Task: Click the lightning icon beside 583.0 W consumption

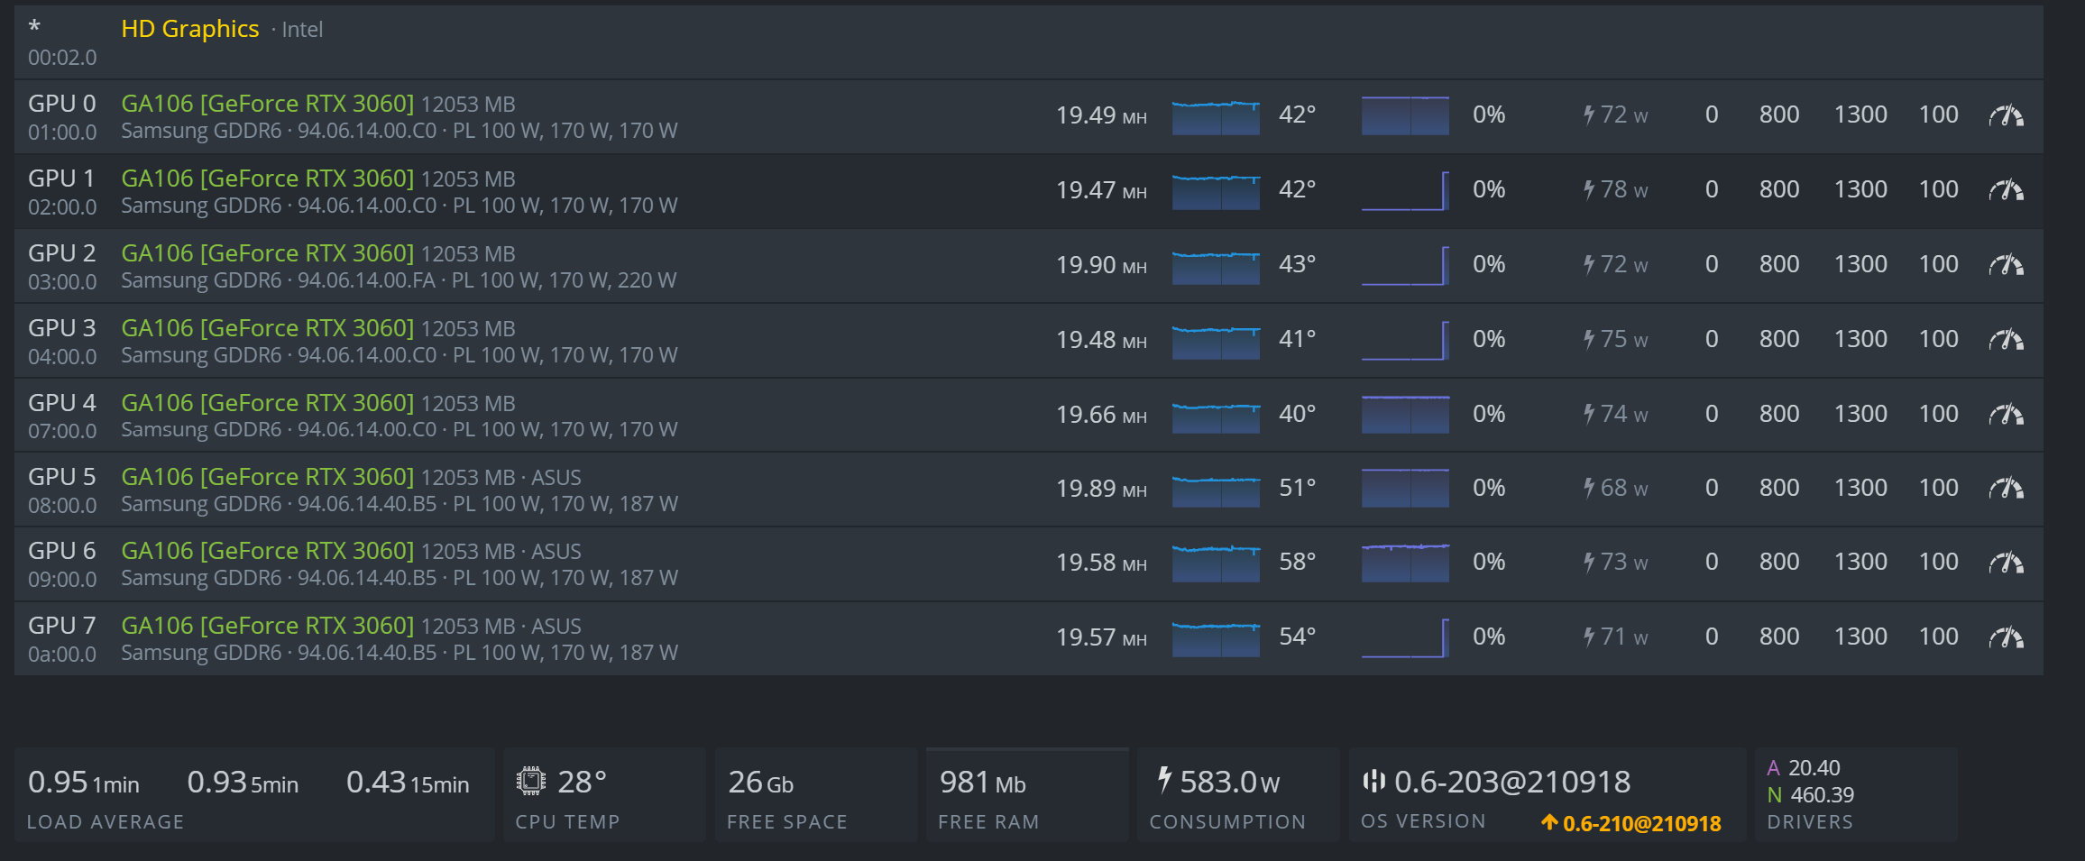Action: click(x=1164, y=780)
